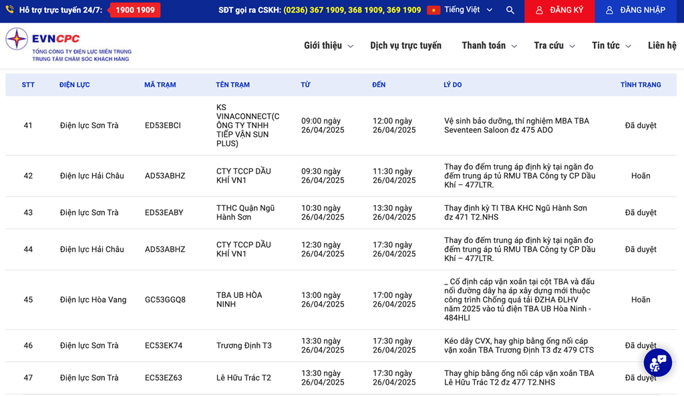The width and height of the screenshot is (684, 396).
Task: Click station name TTHC Quận Ngũ Hành Sơn
Action: click(x=245, y=212)
